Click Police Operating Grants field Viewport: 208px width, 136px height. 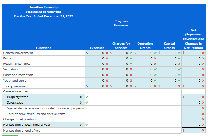(x=145, y=58)
